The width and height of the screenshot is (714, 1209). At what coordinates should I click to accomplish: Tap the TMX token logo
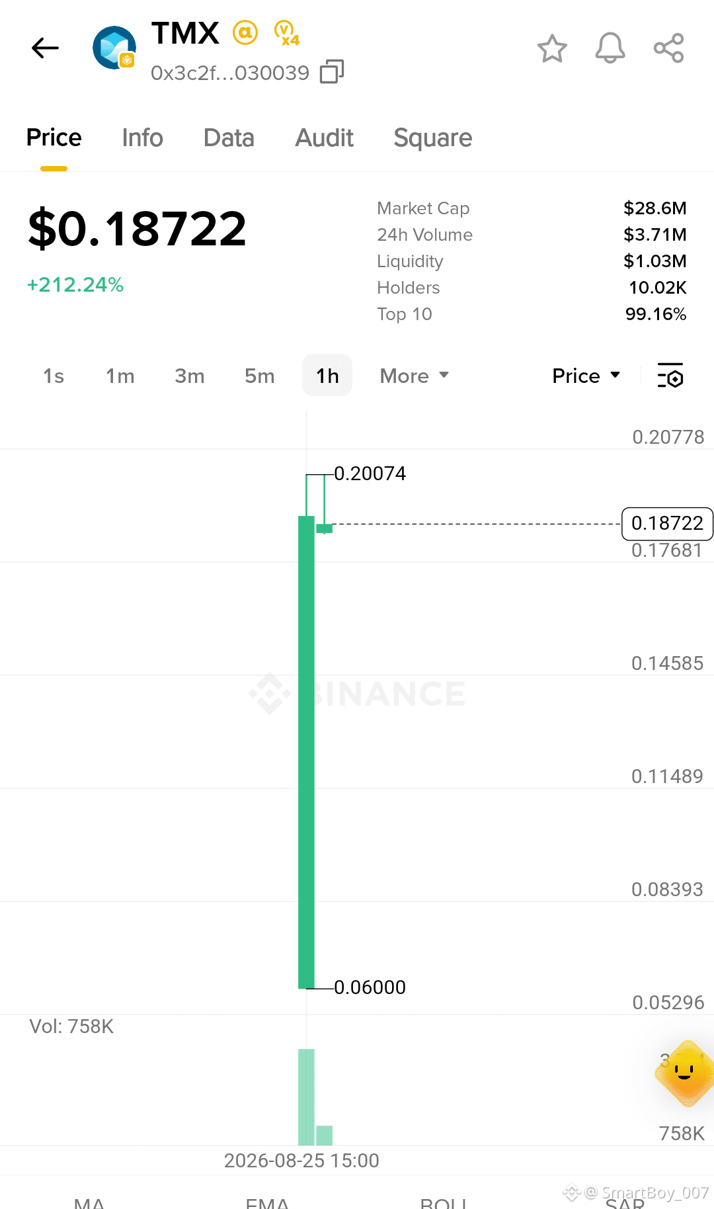[x=114, y=48]
